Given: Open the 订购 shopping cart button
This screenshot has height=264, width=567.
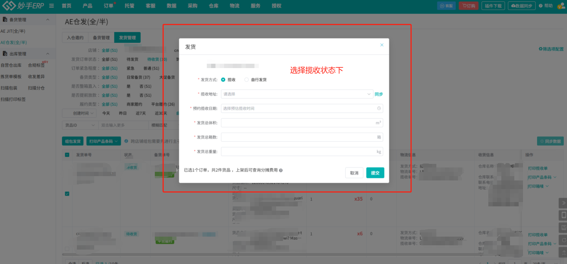Looking at the screenshot, I should click(x=469, y=6).
